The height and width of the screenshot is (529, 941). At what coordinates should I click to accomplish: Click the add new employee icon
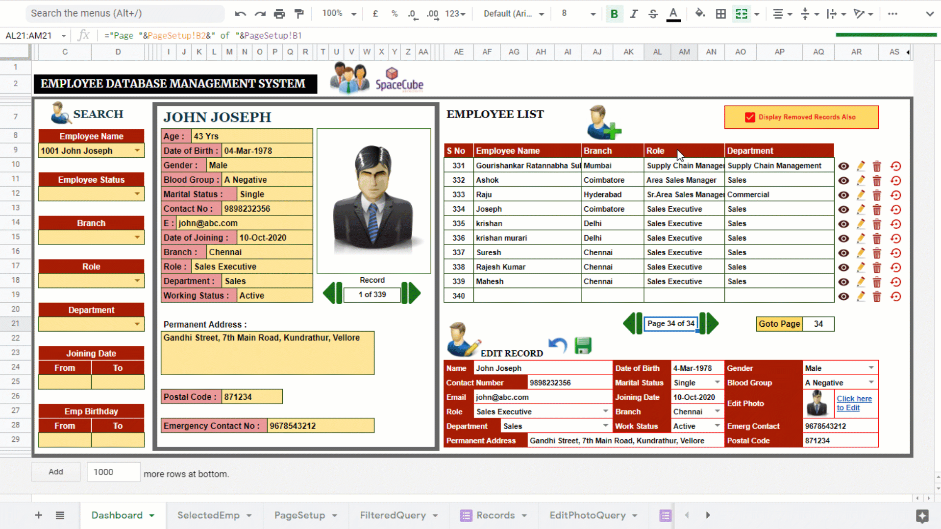click(604, 122)
